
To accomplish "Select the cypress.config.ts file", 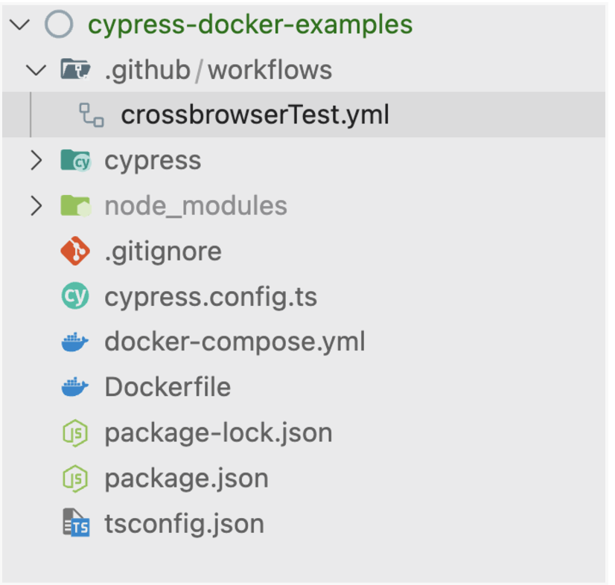I will (x=211, y=296).
